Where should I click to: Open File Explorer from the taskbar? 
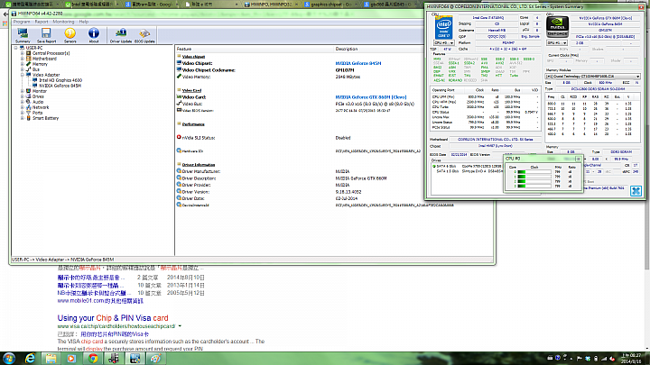coord(51,359)
